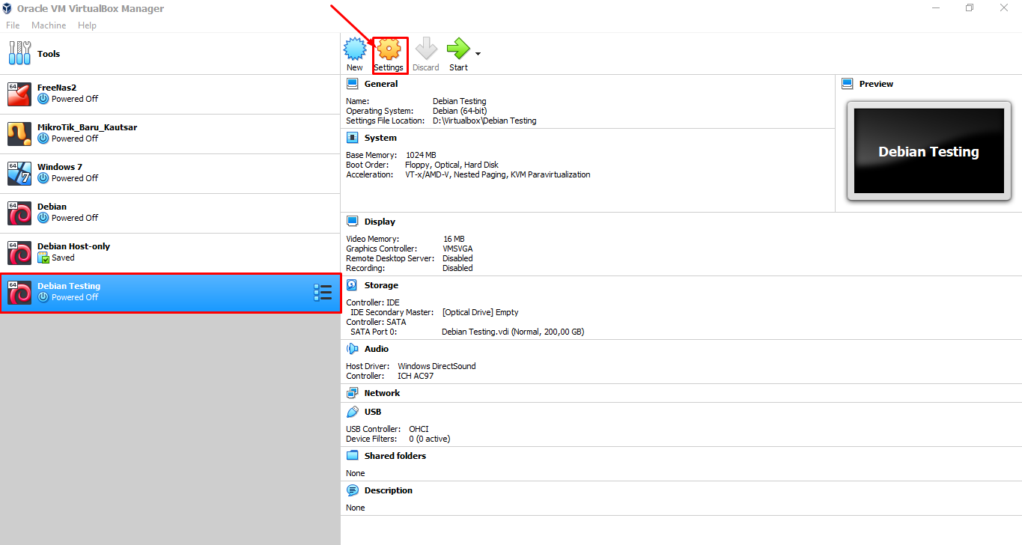Click the MikroTik_Baru_Kautsar name label

[x=87, y=127]
